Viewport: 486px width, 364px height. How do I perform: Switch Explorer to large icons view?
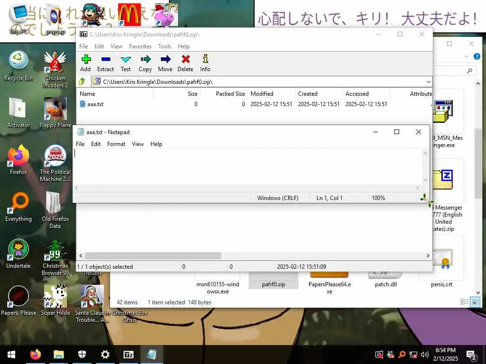(x=475, y=302)
